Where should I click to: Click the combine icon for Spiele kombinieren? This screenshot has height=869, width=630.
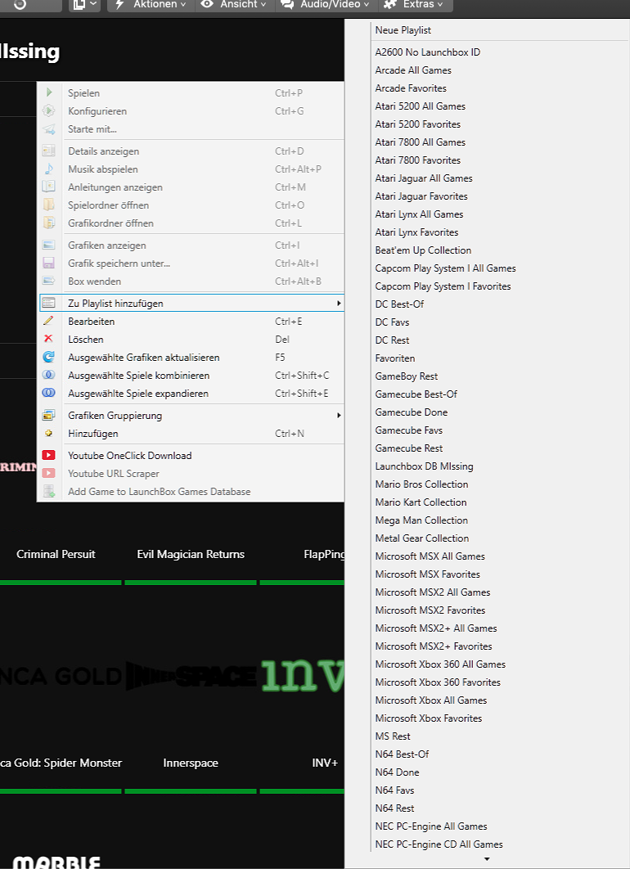49,376
